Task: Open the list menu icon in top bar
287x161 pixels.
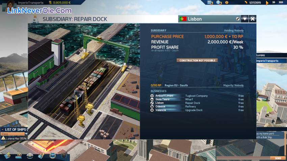Action: tap(210, 3)
